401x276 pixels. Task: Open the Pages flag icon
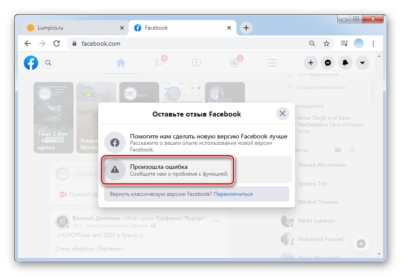point(159,63)
